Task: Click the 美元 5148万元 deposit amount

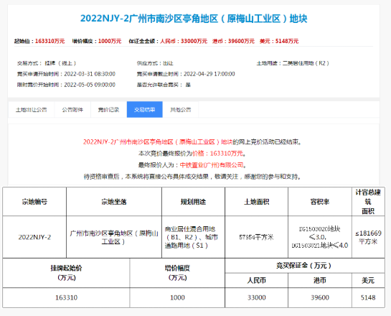Action: click(279, 41)
